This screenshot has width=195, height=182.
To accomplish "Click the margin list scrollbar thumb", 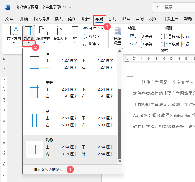I will coord(120,124).
